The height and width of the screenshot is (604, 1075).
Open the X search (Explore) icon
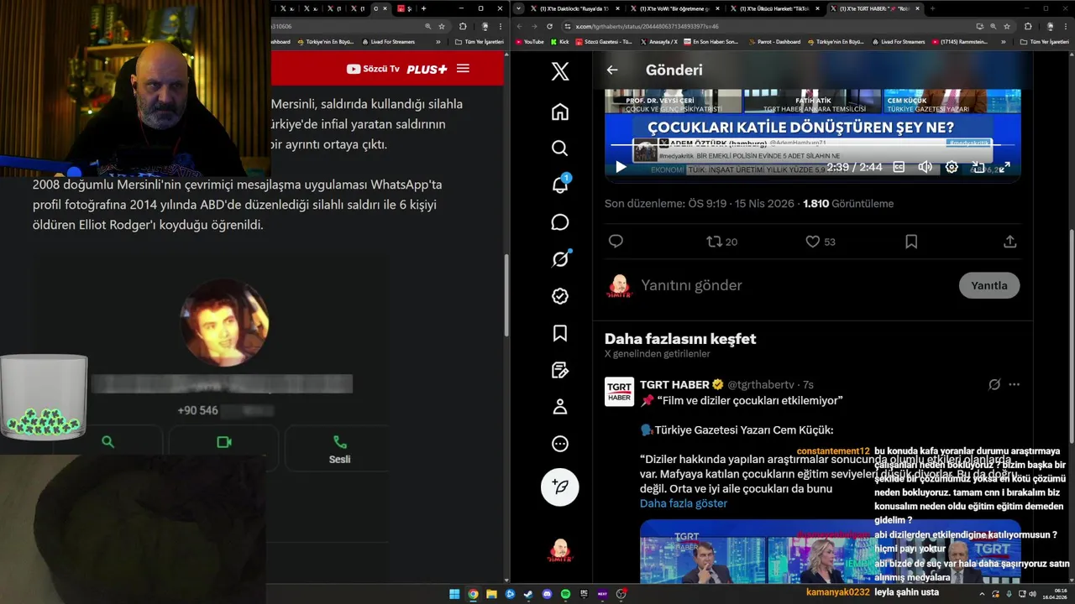560,148
